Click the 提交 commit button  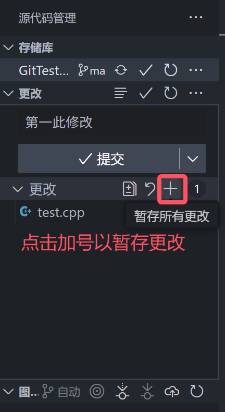click(x=99, y=159)
